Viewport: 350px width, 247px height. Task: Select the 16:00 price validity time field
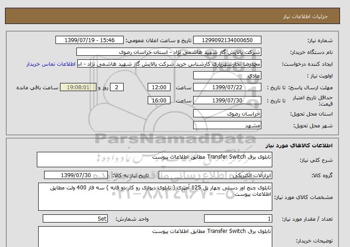point(160,101)
